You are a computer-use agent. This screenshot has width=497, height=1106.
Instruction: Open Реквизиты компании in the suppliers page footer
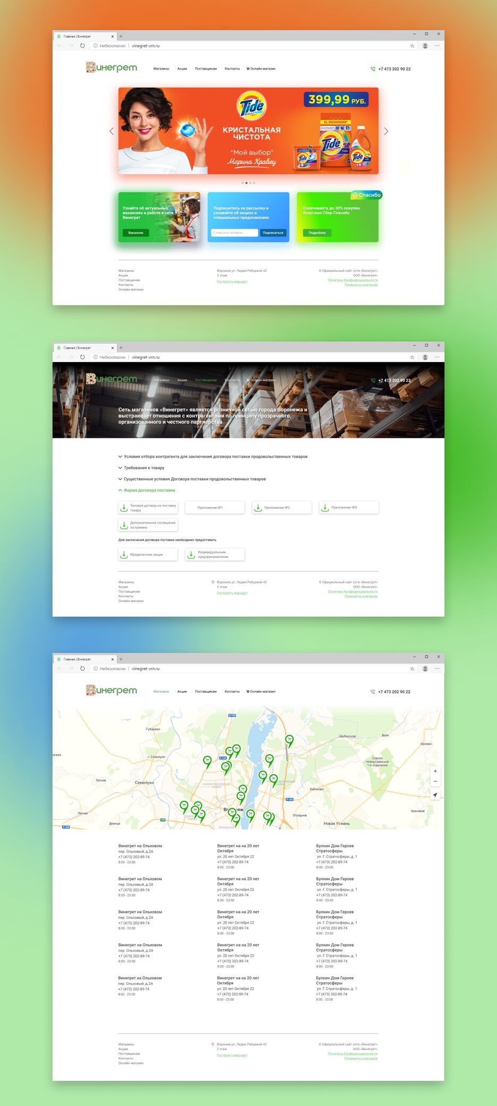[x=361, y=596]
